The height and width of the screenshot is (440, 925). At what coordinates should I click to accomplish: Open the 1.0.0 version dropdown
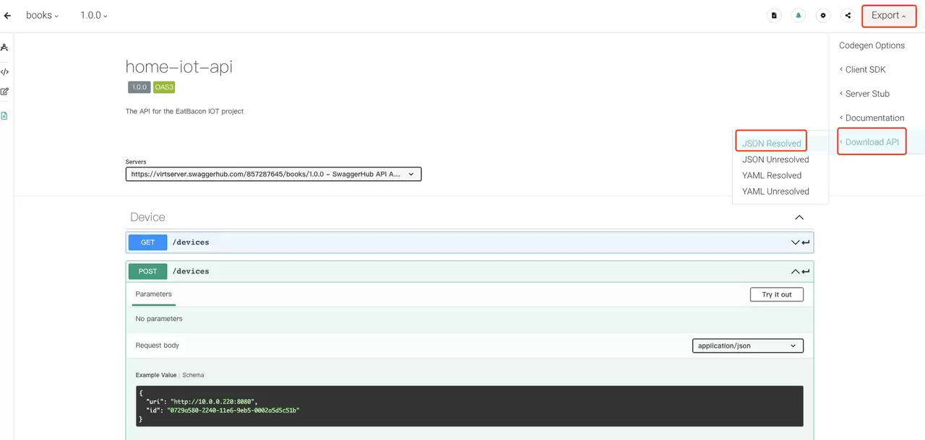tap(94, 15)
